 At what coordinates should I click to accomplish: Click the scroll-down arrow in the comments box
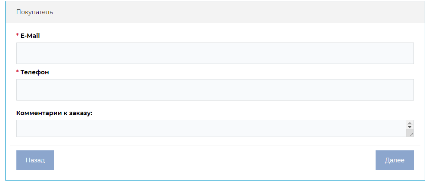click(410, 127)
